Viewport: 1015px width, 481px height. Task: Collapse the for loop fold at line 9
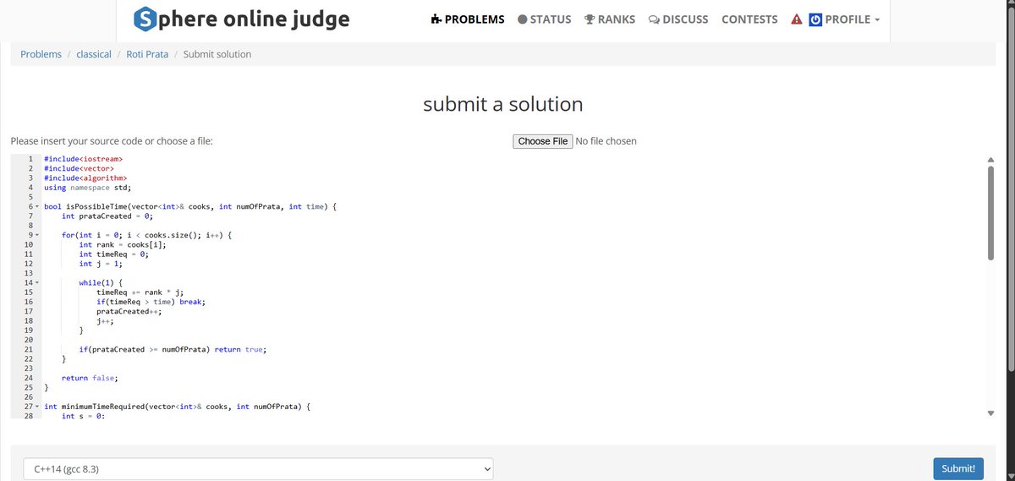pos(38,235)
